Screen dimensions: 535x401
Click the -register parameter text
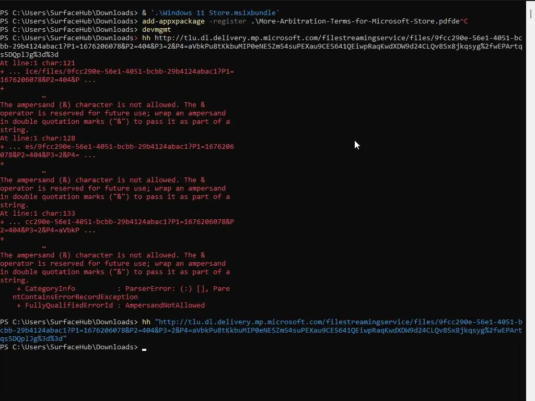tap(228, 21)
